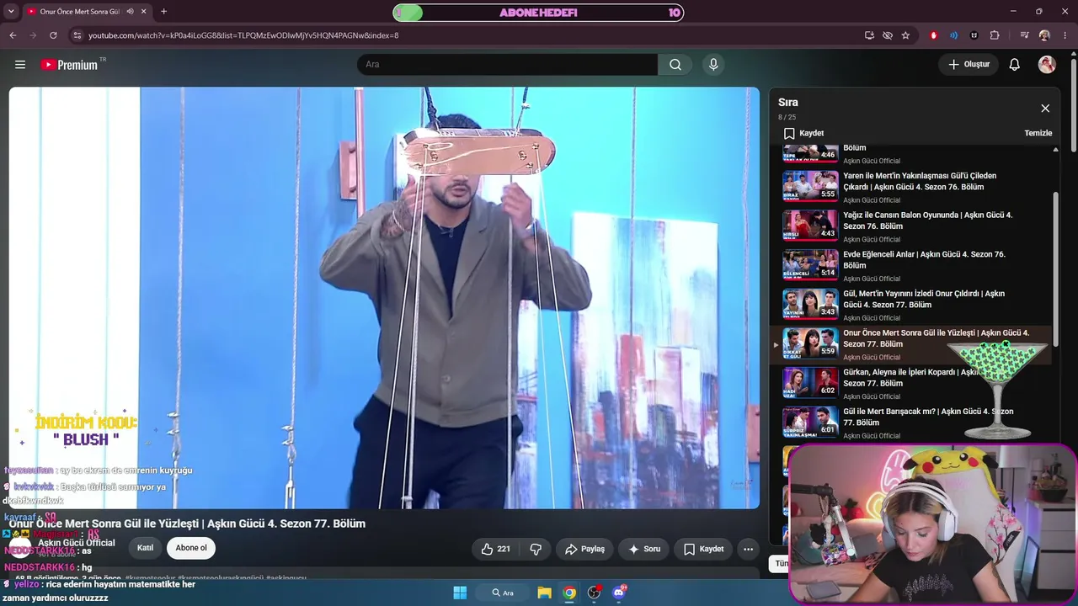Open more actions menu under the video
This screenshot has height=606, width=1078.
click(748, 549)
